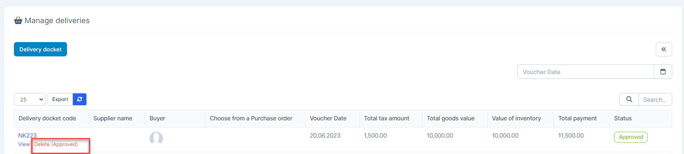This screenshot has width=684, height=154.
Task: Click the buyer avatar placeholder image
Action: [x=156, y=138]
